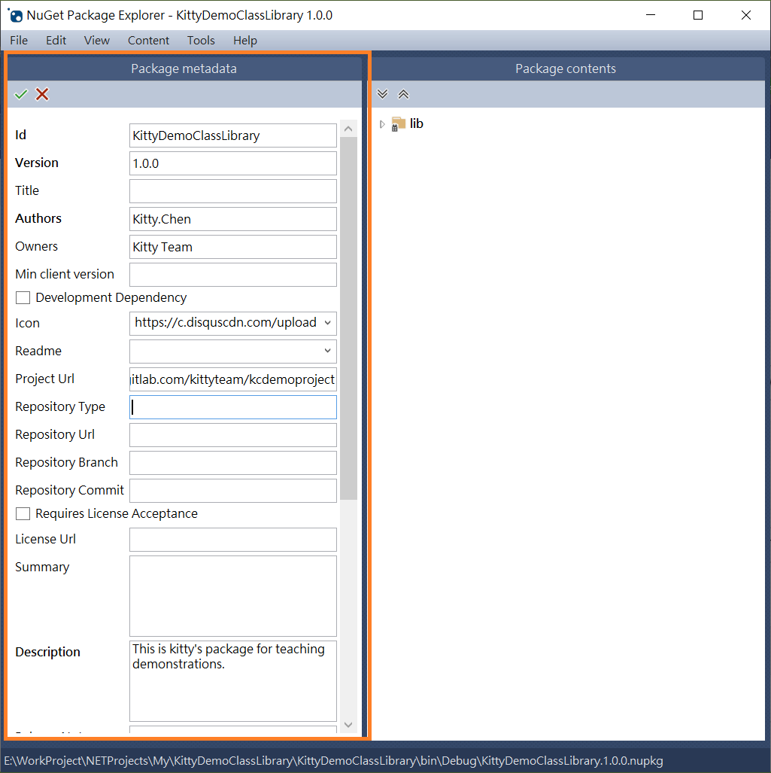771x773 pixels.
Task: Click the metadata vertical scrollbar thumb
Action: [348, 318]
